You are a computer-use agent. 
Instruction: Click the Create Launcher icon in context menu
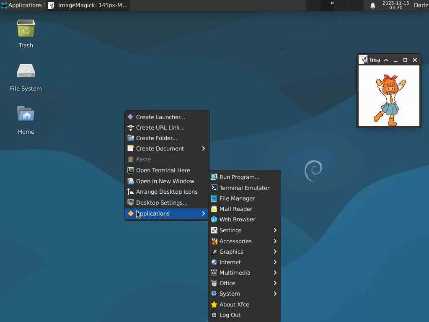click(131, 117)
